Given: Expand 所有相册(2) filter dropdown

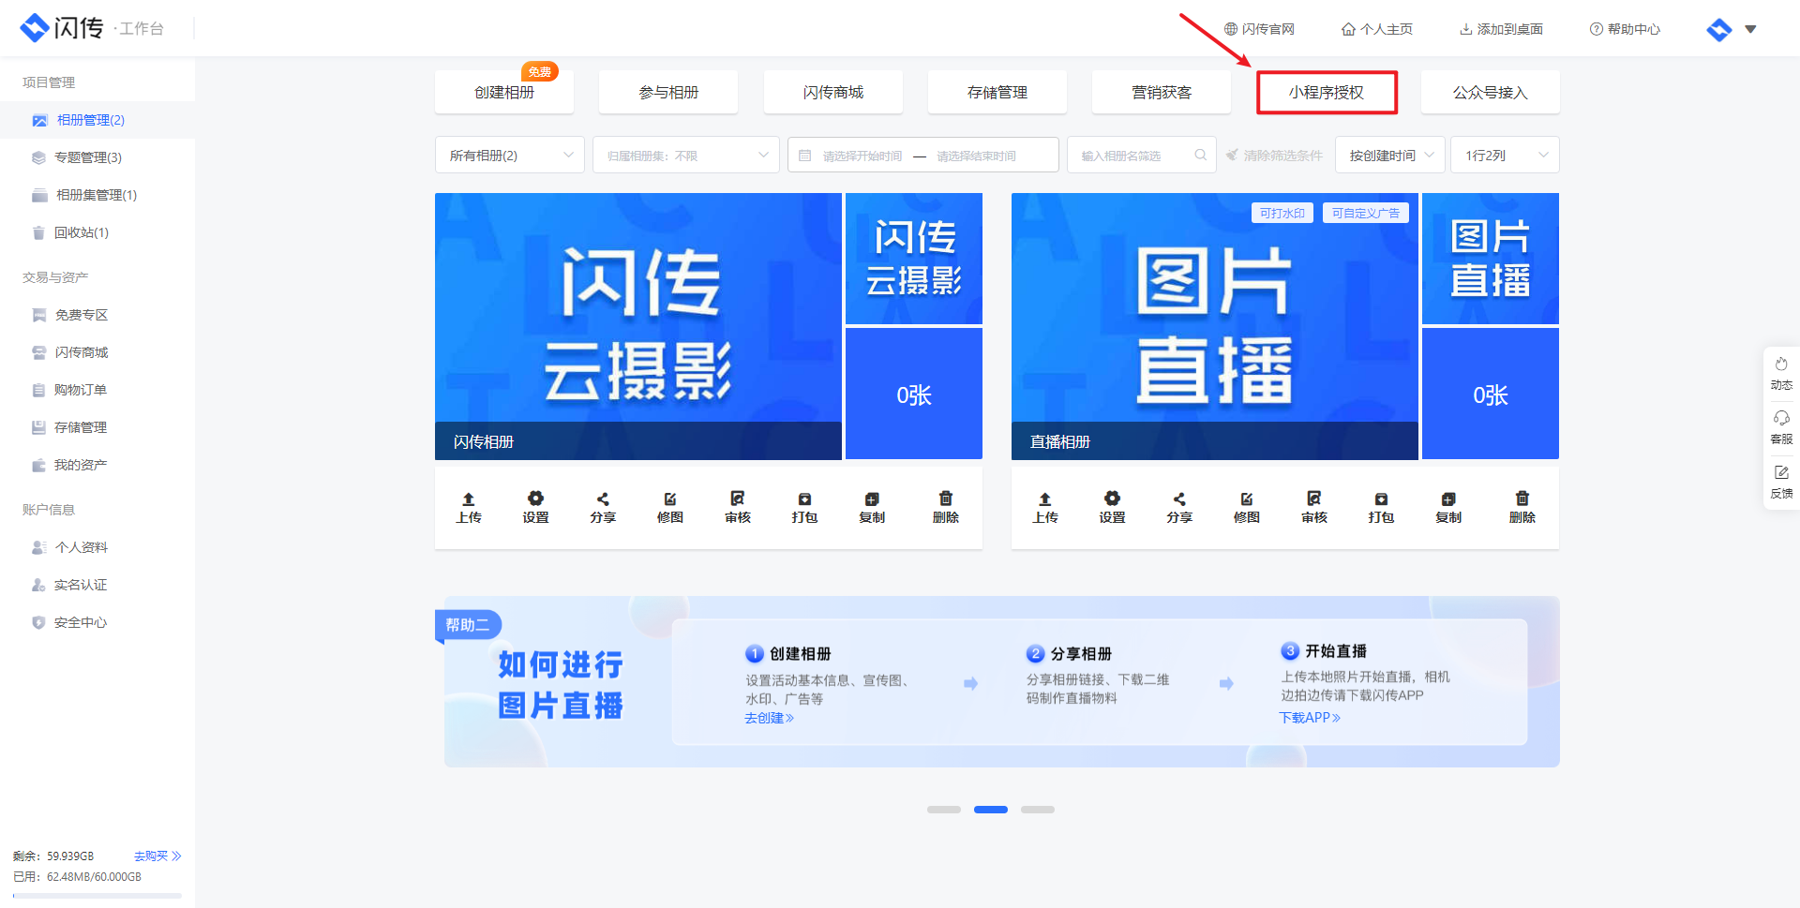Looking at the screenshot, I should pyautogui.click(x=510, y=155).
